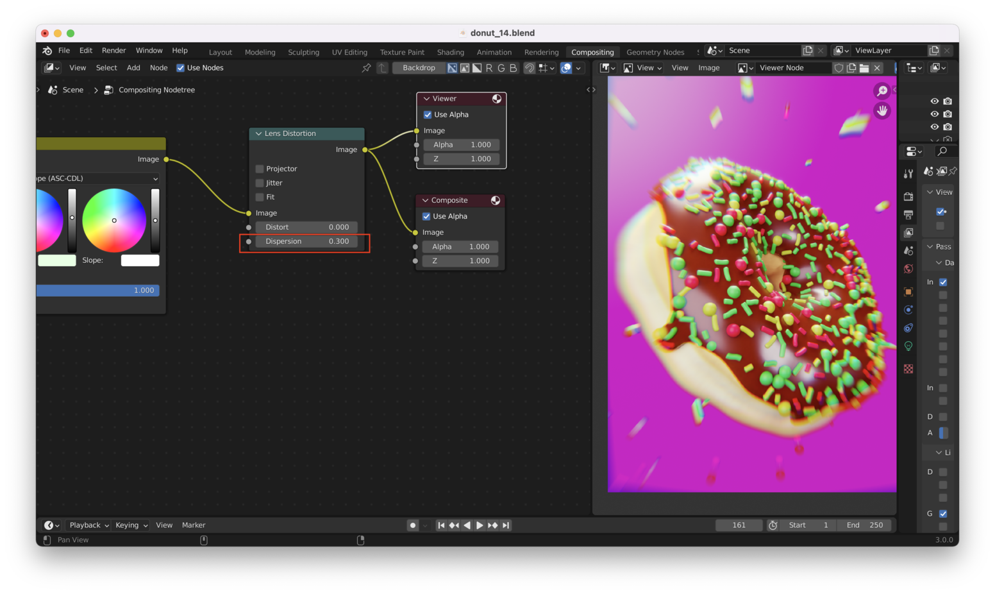Viewport: 995px width, 594px height.
Task: Enable the Projector checkbox
Action: point(260,169)
